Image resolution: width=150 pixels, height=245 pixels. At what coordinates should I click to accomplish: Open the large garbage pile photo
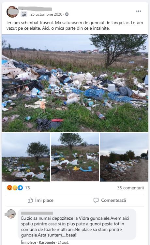pos(75,83)
